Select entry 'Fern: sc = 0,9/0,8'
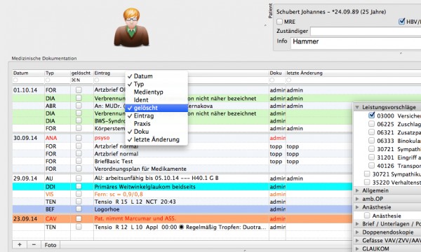421x252 pixels. point(119,194)
